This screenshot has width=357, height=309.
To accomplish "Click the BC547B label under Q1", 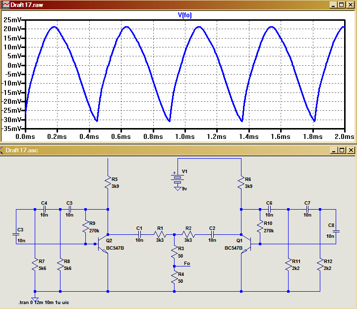I will point(234,248).
